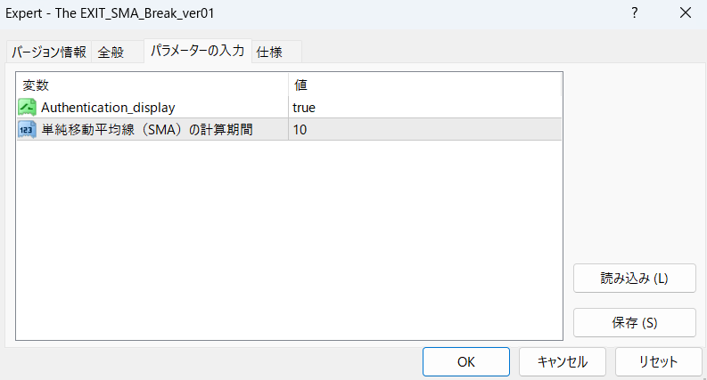This screenshot has height=380, width=707.
Task: Click the 読み込み (L) button
Action: pyautogui.click(x=634, y=278)
